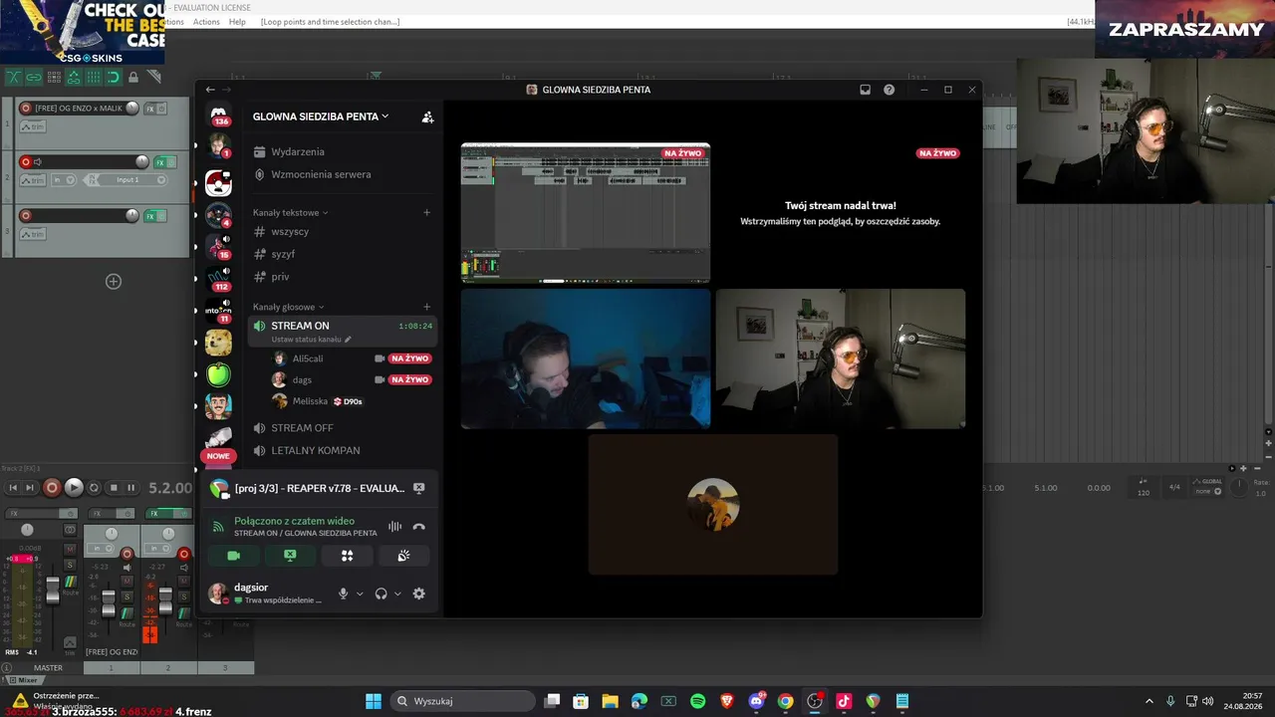Toggle Discord camera on or off
Viewport: 1275px width, 717px height.
click(x=233, y=556)
